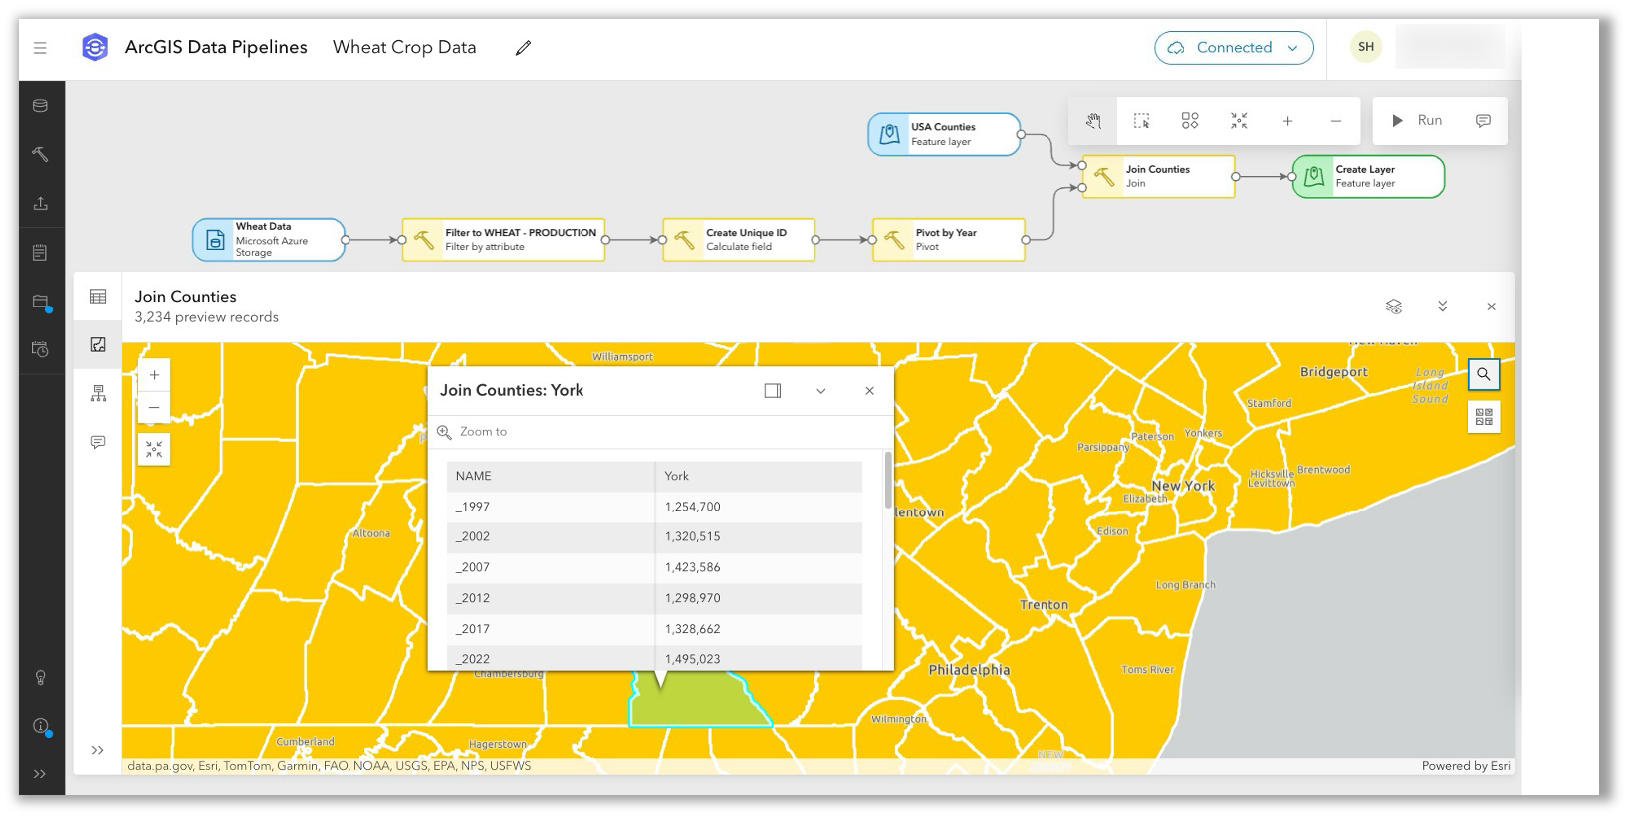
Task: Zoom in the canvas with plus
Action: [1287, 120]
